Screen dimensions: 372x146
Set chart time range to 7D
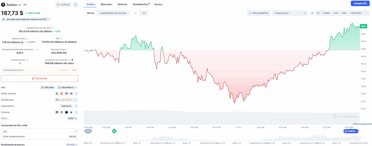[x=318, y=13]
